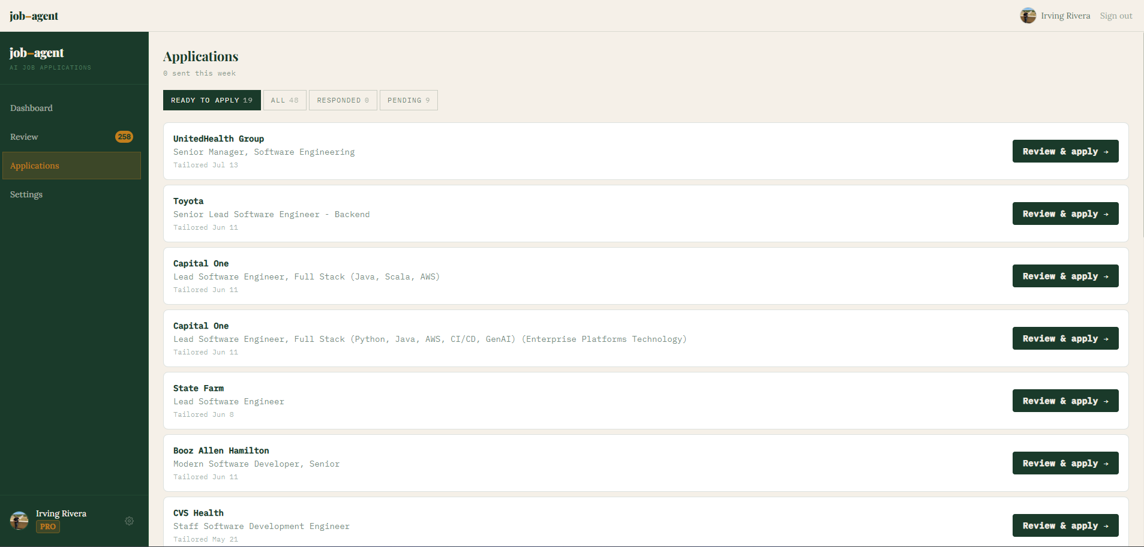Switch to the ALL 48 tab
This screenshot has width=1144, height=547.
[x=284, y=100]
